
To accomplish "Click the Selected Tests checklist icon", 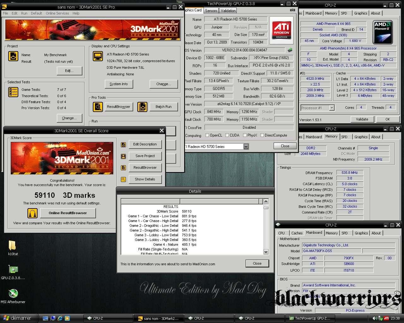I will (x=13, y=92).
